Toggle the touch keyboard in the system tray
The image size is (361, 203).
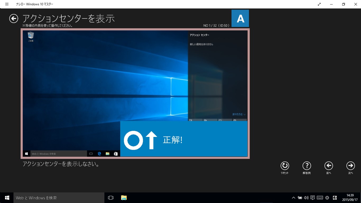click(320, 197)
